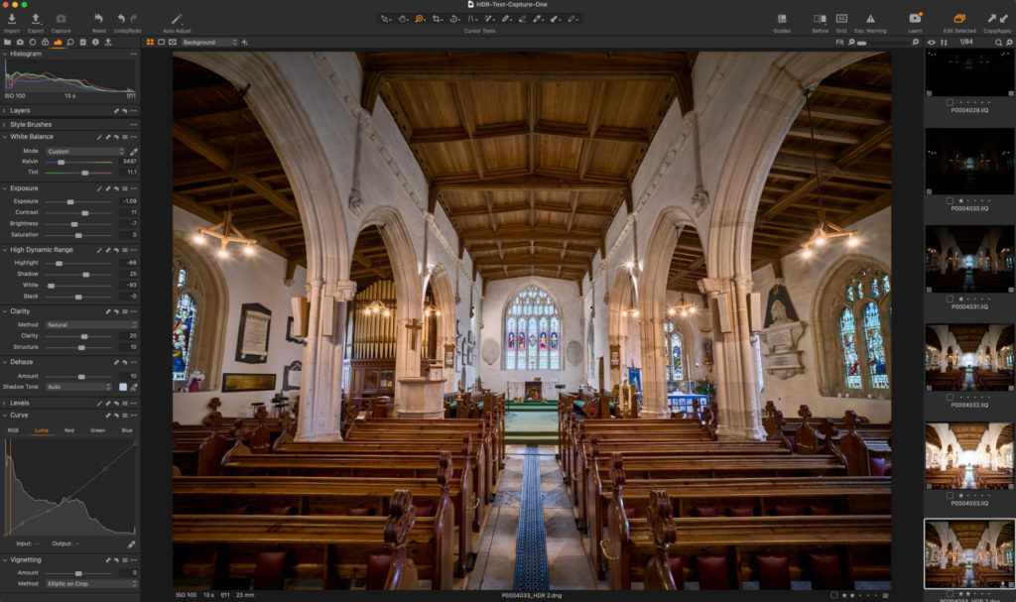The width and height of the screenshot is (1016, 602).
Task: Open Vignetting Method dropdown
Action: click(x=91, y=584)
